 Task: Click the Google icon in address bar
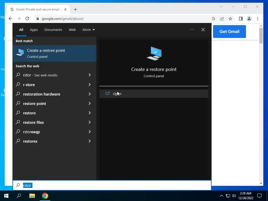pos(214,19)
